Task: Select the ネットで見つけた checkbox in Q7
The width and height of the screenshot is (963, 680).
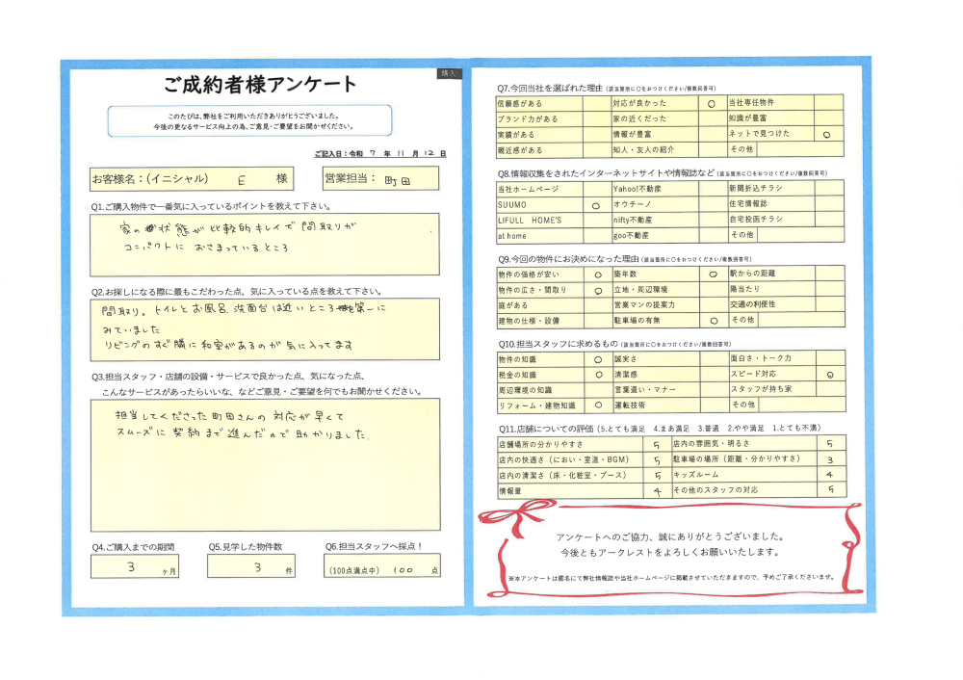Action: click(x=829, y=135)
